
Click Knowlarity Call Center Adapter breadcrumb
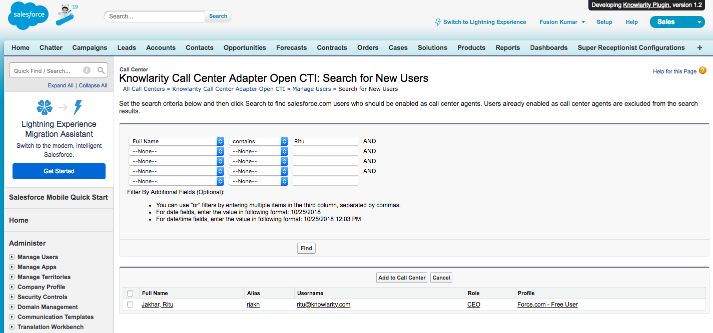tap(229, 89)
